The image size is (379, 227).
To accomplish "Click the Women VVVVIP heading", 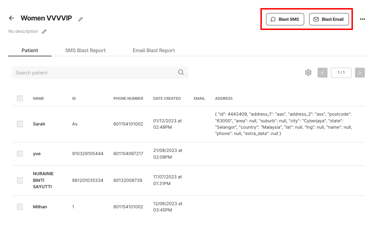I will tap(46, 18).
